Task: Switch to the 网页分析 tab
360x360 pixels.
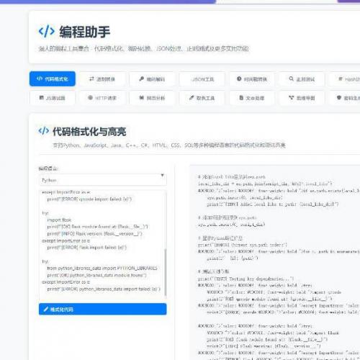Action: [x=152, y=98]
